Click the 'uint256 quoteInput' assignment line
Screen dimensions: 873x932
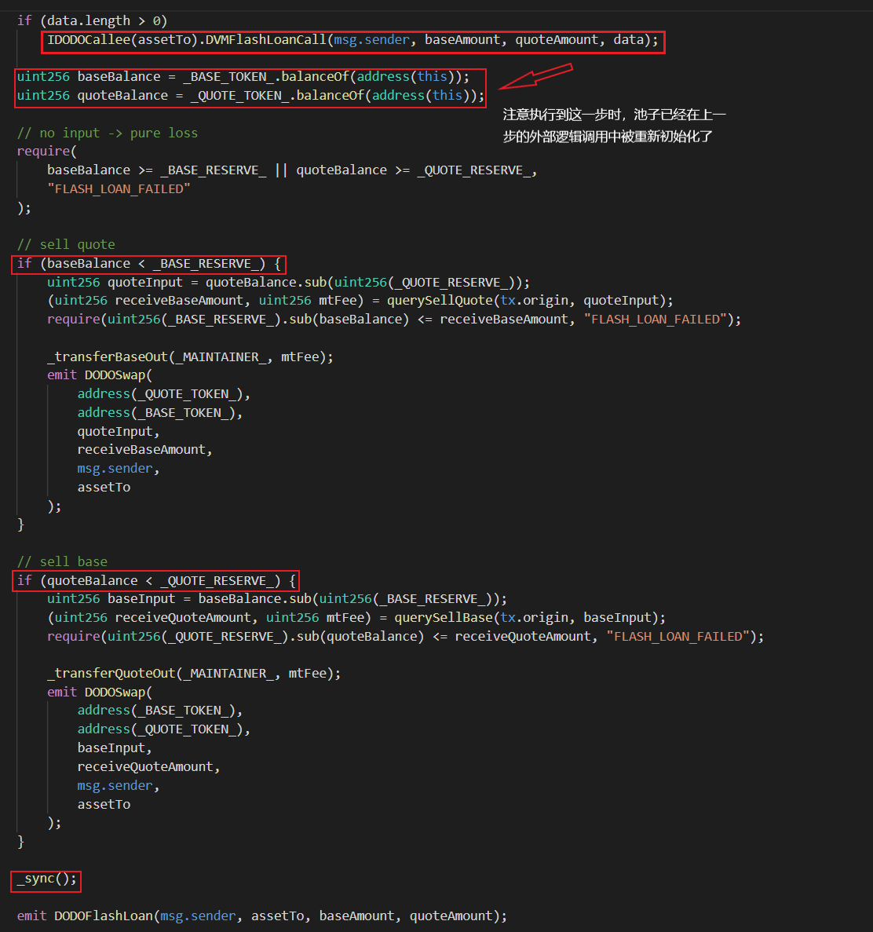(x=288, y=283)
